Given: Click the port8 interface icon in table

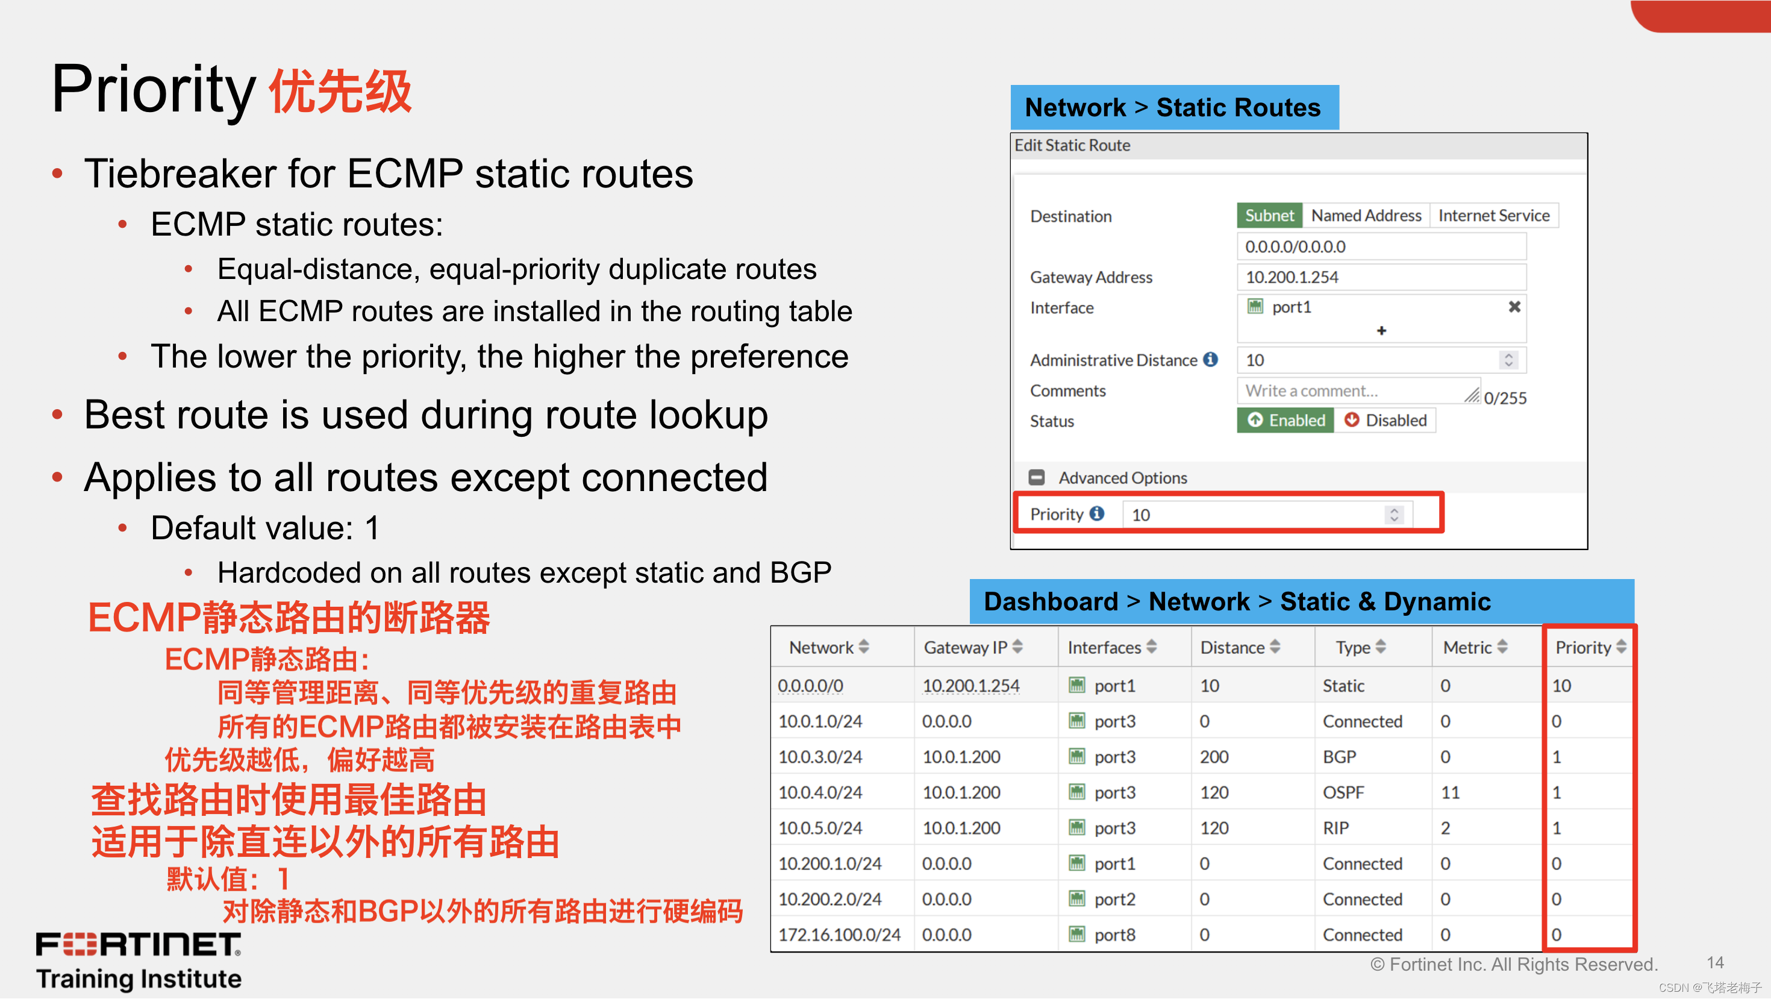Looking at the screenshot, I should coord(1076,935).
